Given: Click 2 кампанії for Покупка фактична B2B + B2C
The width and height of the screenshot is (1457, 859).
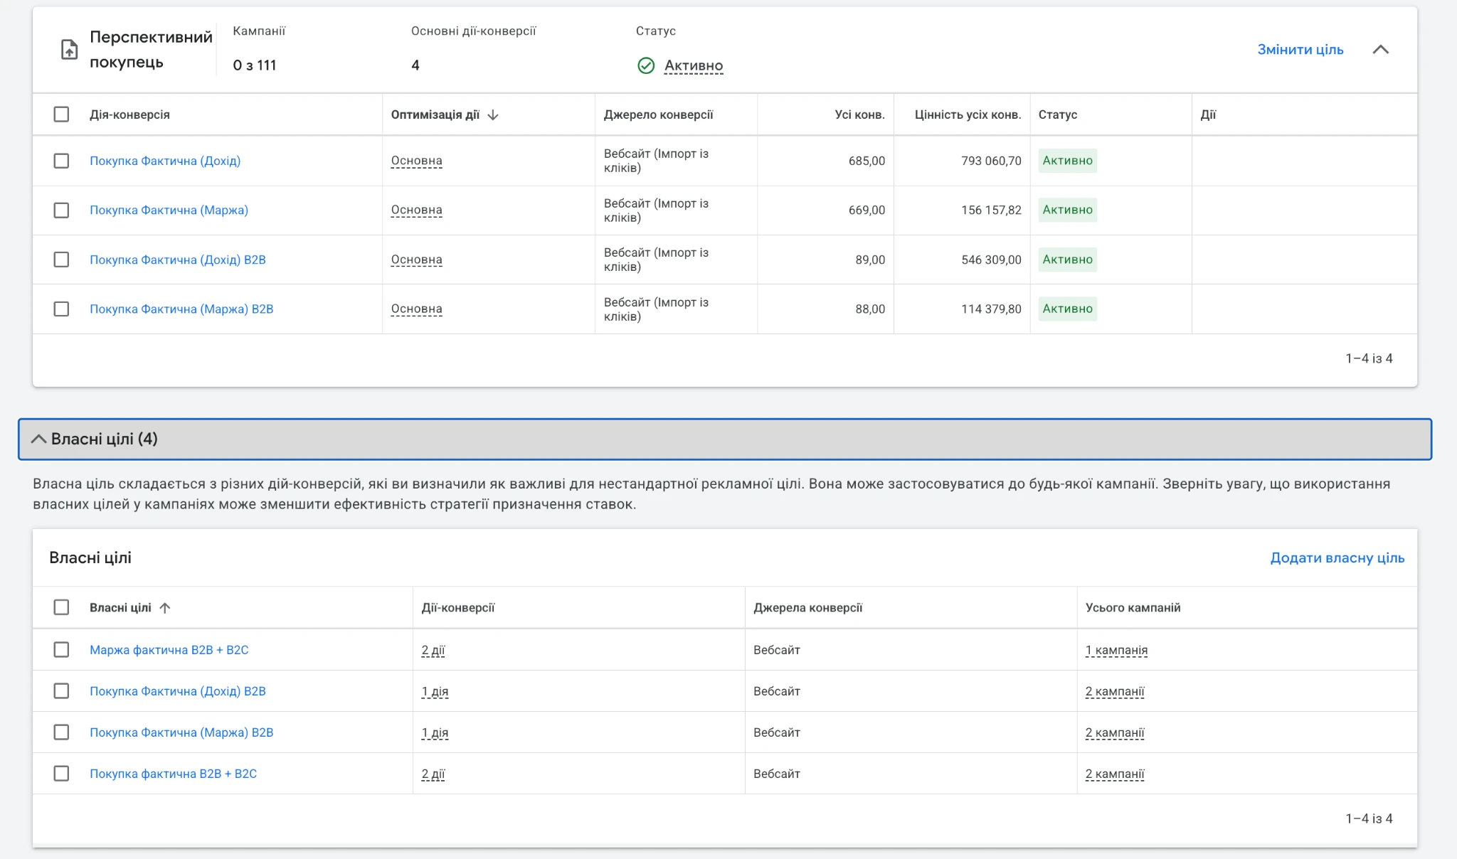Looking at the screenshot, I should point(1115,773).
